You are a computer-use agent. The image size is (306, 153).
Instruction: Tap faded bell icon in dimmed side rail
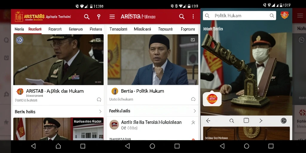point(6,94)
